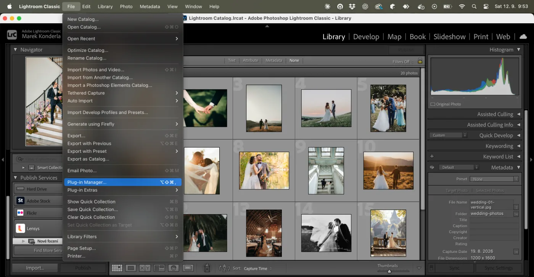The height and width of the screenshot is (277, 534).
Task: Open the Library Filters submenu
Action: click(123, 237)
